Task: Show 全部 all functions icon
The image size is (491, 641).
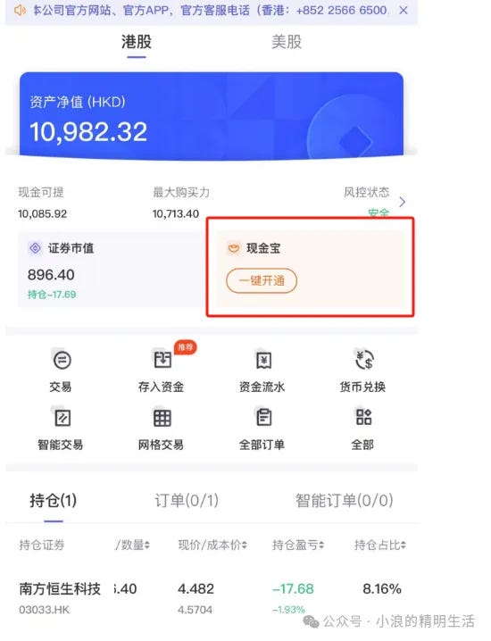Action: (363, 417)
